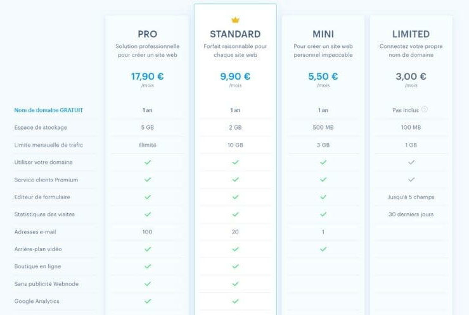
Task: Click PRO checkmark for Google Analytics
Action: pos(148,301)
